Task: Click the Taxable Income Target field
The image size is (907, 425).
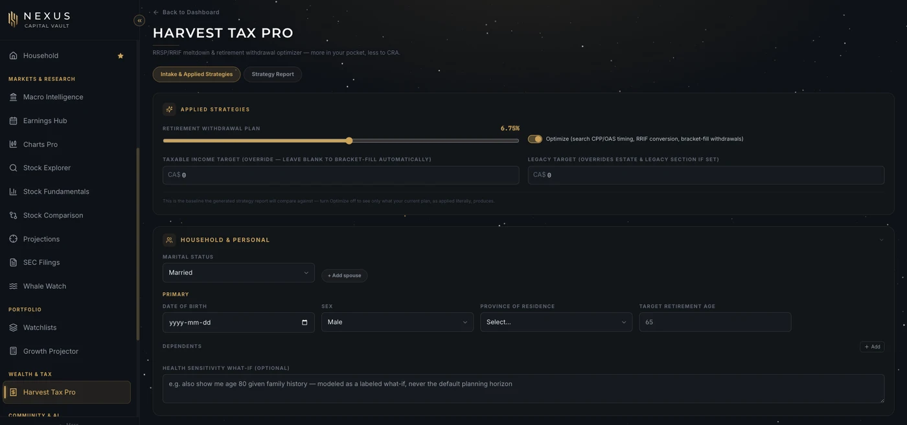Action: (x=341, y=175)
